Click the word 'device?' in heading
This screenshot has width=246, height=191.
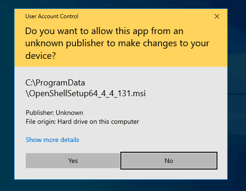(40, 56)
